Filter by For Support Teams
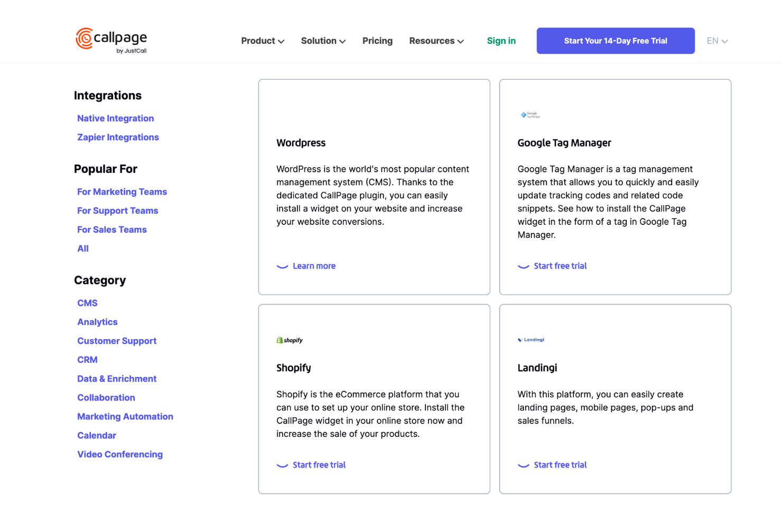The image size is (782, 522). (118, 210)
